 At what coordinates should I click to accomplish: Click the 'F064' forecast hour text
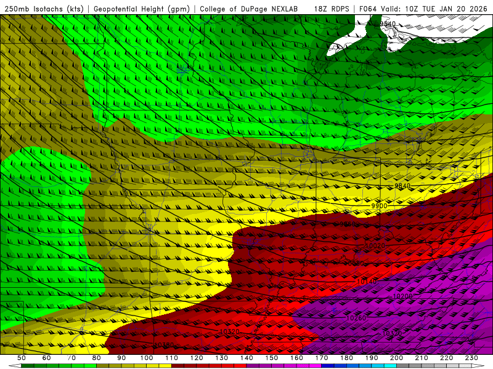tap(368, 9)
